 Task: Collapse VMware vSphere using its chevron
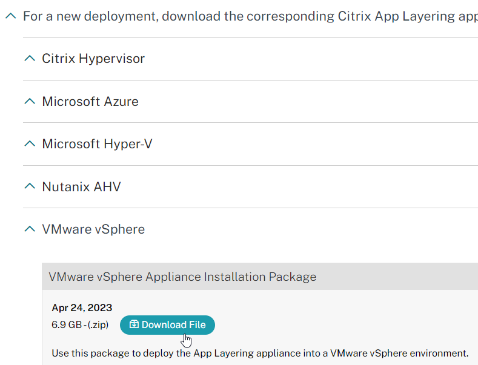(30, 229)
